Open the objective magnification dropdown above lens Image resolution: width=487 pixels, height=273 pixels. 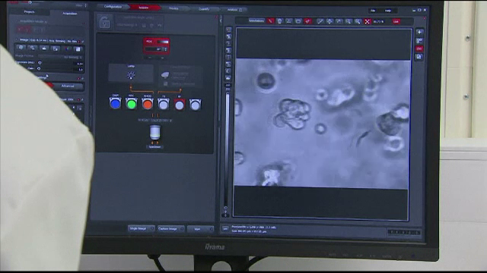tap(154, 120)
